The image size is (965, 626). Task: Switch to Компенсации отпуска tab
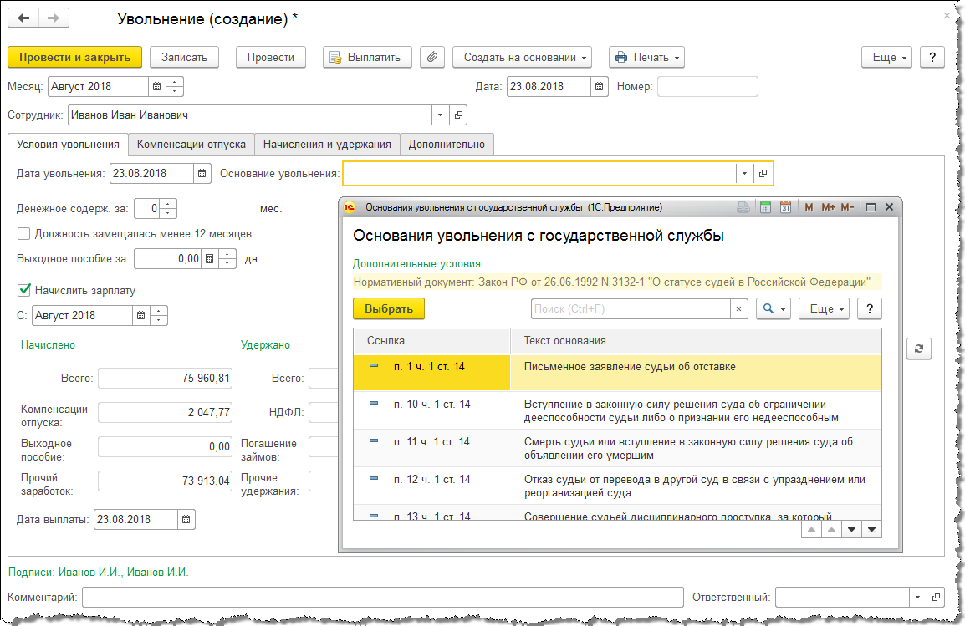pyautogui.click(x=191, y=145)
